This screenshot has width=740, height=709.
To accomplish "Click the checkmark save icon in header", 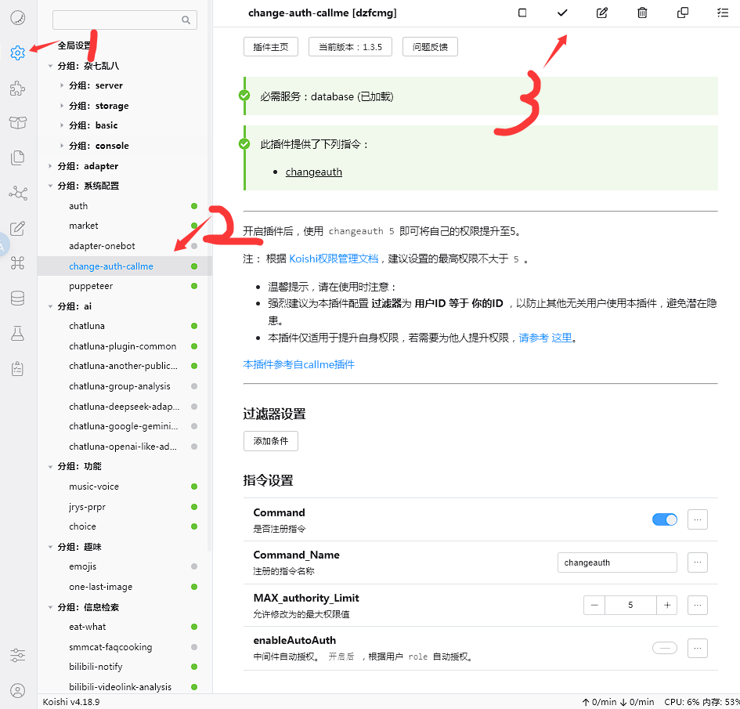I will coord(562,13).
